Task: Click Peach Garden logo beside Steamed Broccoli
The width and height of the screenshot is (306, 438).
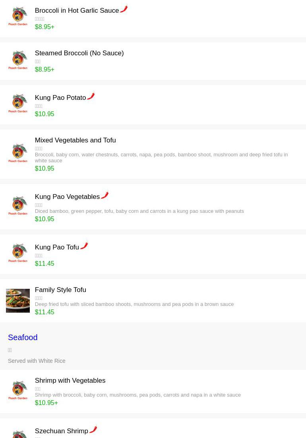Action: [x=18, y=60]
